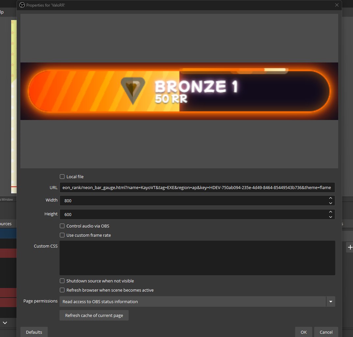Viewport: 353px width, 337px height.
Task: Enable the Local file checkbox
Action: (62, 177)
